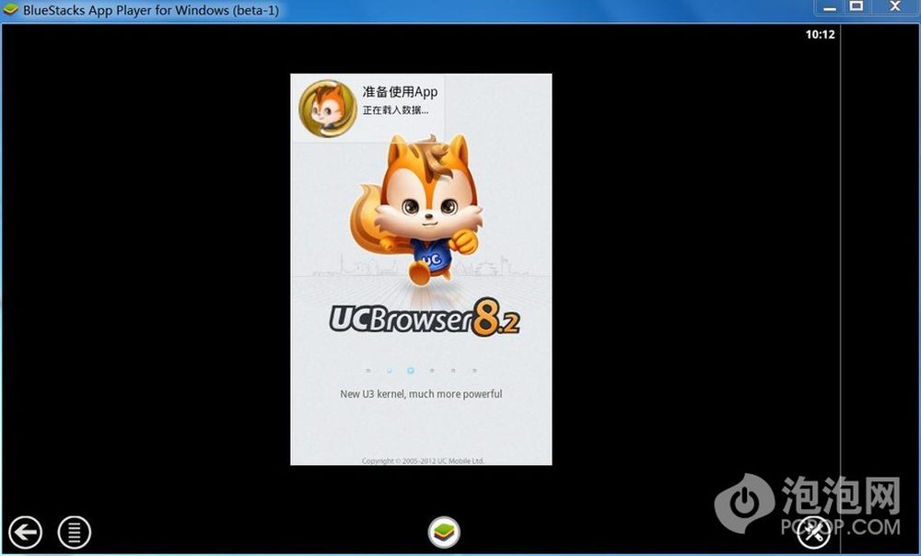This screenshot has width=921, height=556.
Task: Go to the last page dot
Action: coord(474,371)
